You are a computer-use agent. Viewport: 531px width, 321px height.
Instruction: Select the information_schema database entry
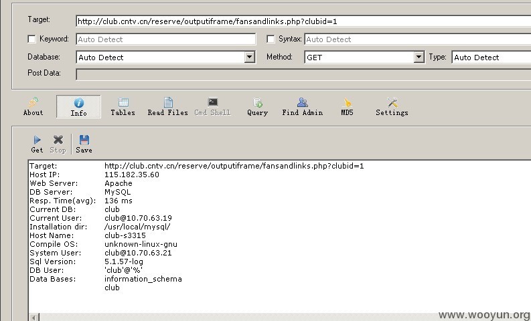(143, 279)
